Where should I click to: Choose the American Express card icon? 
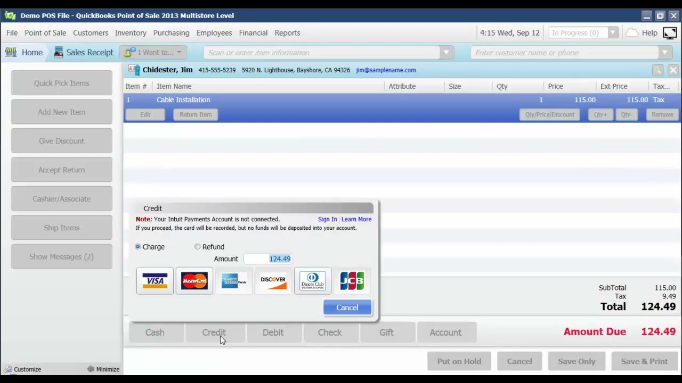click(x=234, y=281)
